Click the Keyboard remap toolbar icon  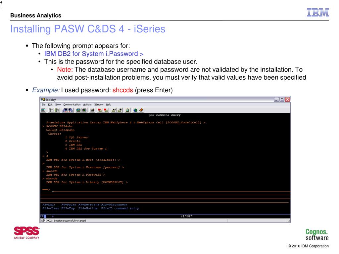tap(92, 110)
